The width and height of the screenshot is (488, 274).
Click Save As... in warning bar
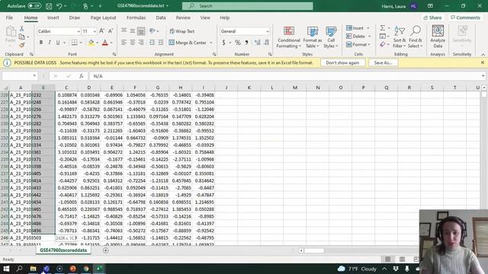point(383,62)
